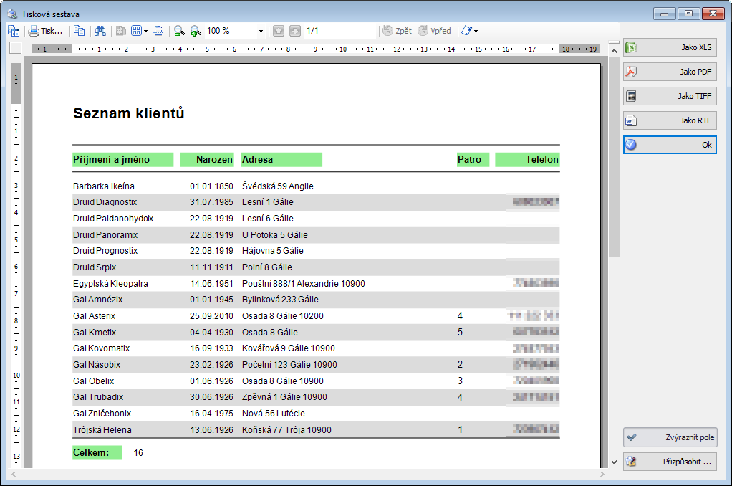This screenshot has height=486, width=732.
Task: Export report with Jako TIFF
Action: 669,96
